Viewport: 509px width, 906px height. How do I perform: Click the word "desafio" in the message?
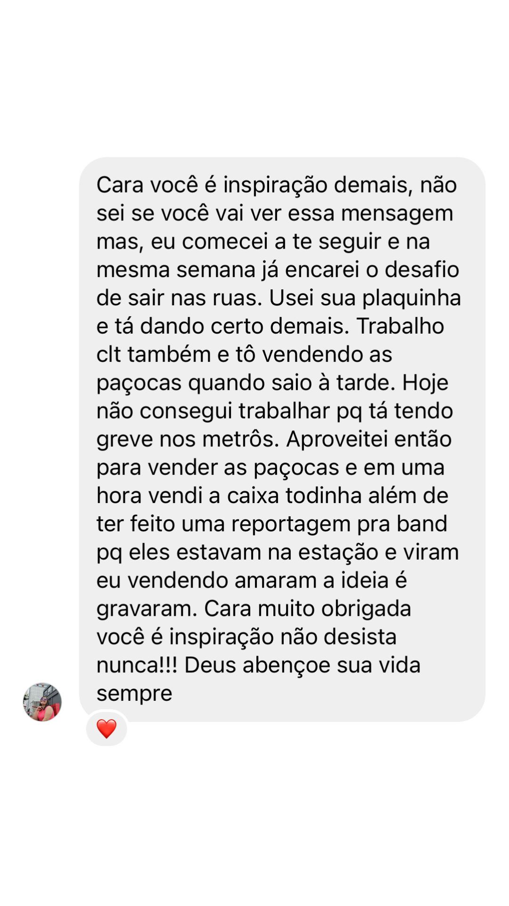[x=422, y=269]
